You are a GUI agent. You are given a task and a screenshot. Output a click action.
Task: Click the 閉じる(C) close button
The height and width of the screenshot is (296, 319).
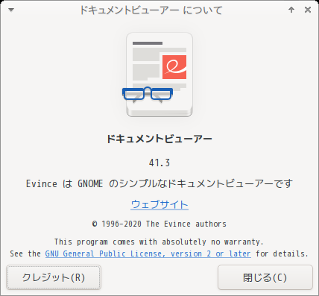click(265, 277)
